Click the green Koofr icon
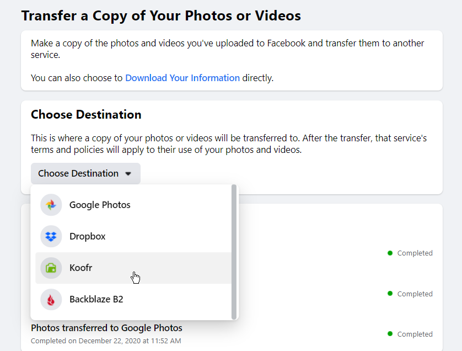 tap(51, 268)
